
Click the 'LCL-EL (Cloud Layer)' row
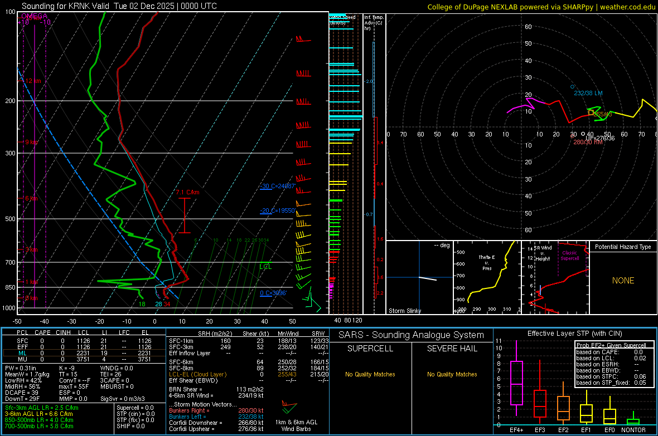(x=249, y=374)
